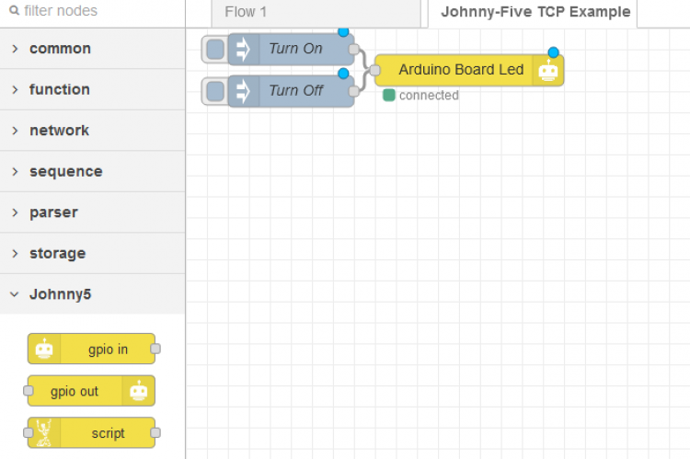Click the Turn On inject node button
The image size is (690, 459).
215,50
